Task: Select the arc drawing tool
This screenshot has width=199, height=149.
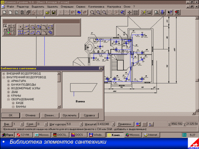Action: point(33,32)
